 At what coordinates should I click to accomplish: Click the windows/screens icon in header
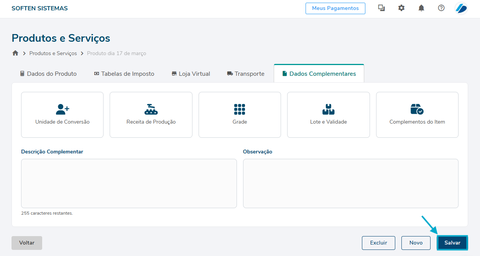point(381,8)
